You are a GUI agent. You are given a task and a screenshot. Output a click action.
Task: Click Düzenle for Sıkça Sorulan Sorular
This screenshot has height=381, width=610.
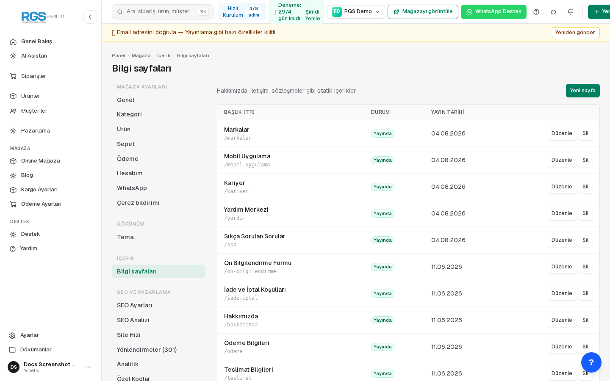click(x=562, y=240)
